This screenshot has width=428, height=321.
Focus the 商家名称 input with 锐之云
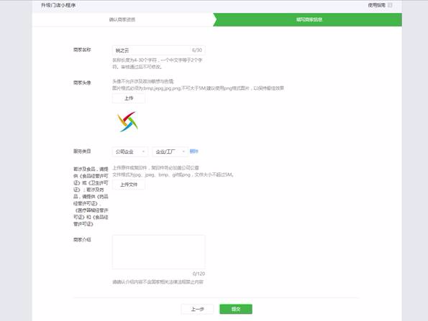(x=158, y=50)
